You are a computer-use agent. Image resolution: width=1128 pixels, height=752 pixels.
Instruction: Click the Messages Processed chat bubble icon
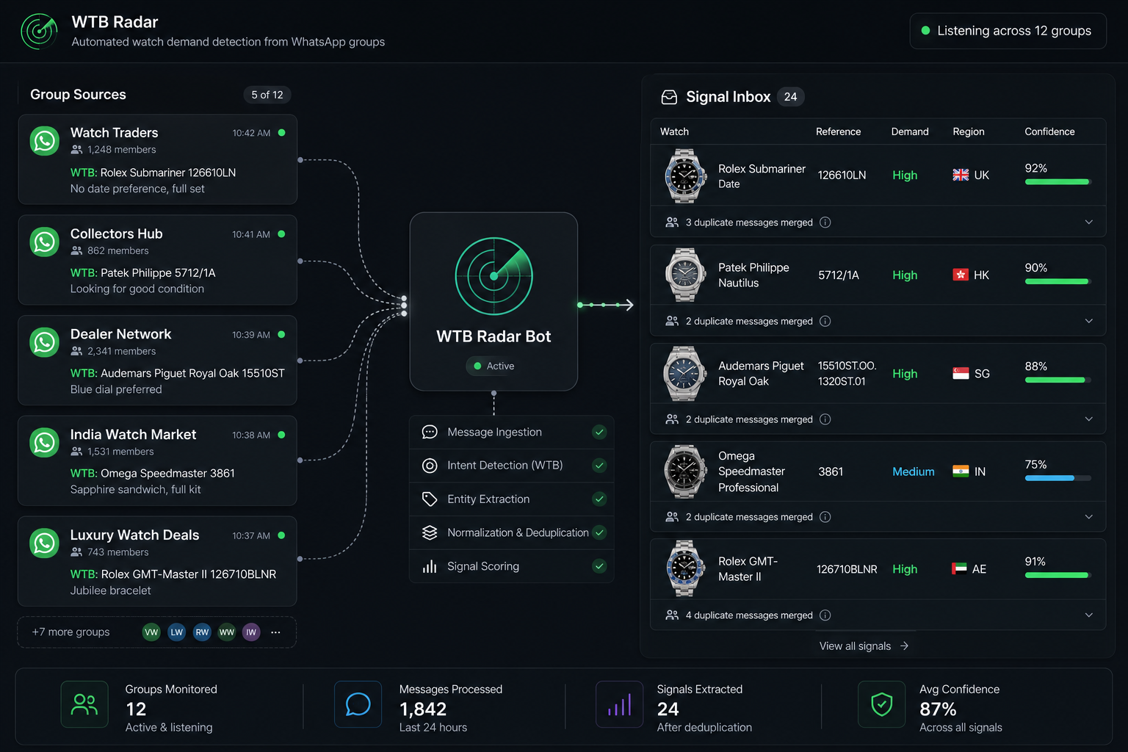[358, 705]
